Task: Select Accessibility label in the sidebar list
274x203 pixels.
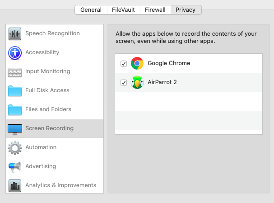Action: (x=42, y=52)
